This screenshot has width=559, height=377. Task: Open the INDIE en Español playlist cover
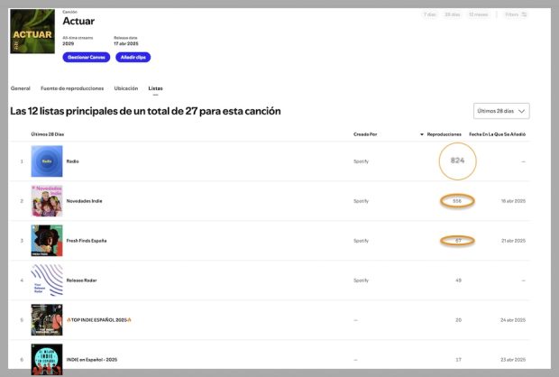47,359
